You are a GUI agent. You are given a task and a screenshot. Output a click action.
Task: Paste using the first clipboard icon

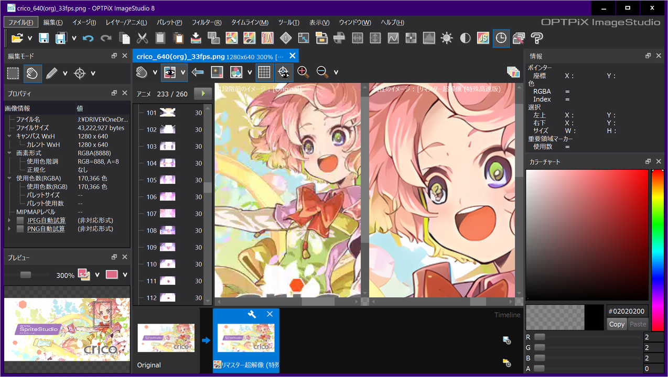pos(160,38)
